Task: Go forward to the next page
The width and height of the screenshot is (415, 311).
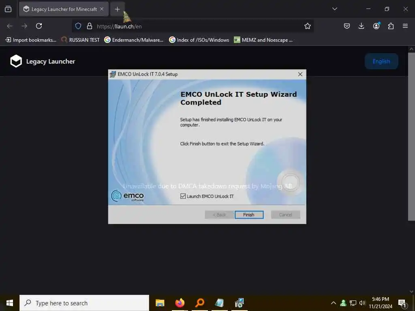Action: (x=24, y=26)
